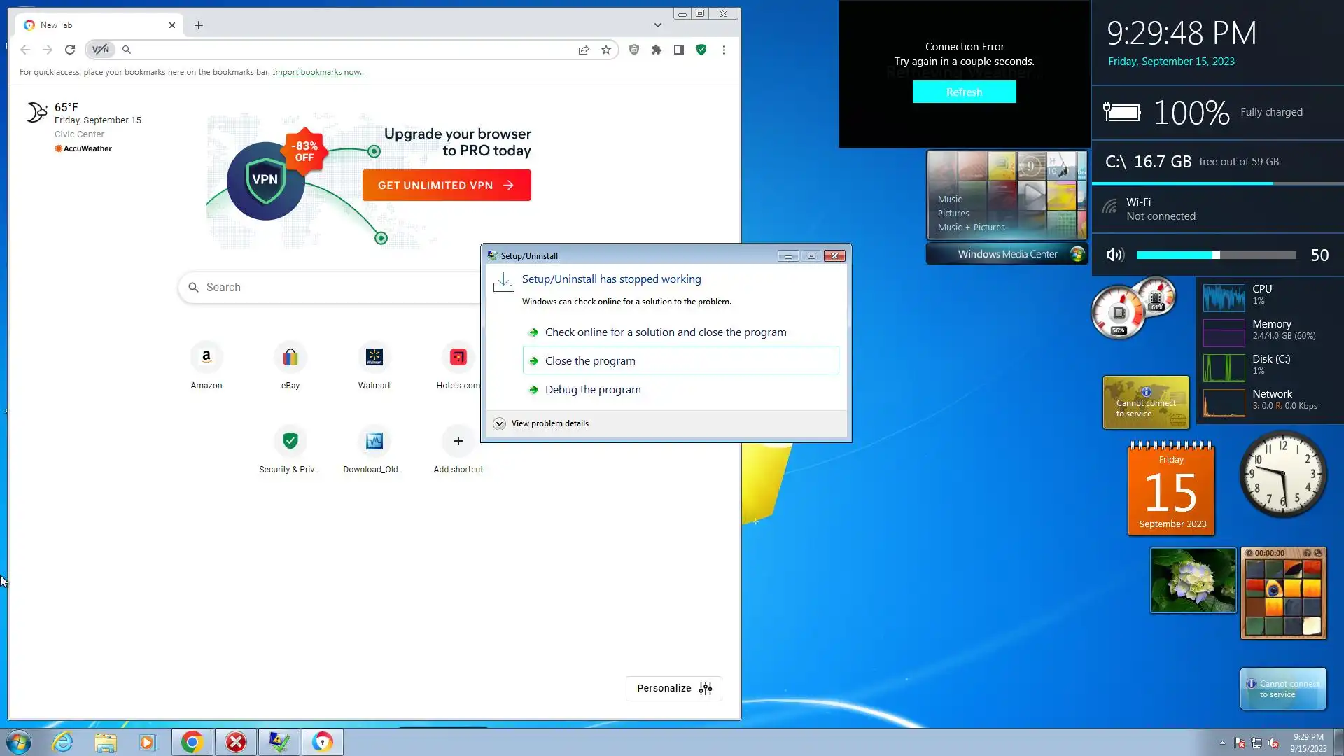
Task: Open new tab with plus button
Action: [x=199, y=25]
